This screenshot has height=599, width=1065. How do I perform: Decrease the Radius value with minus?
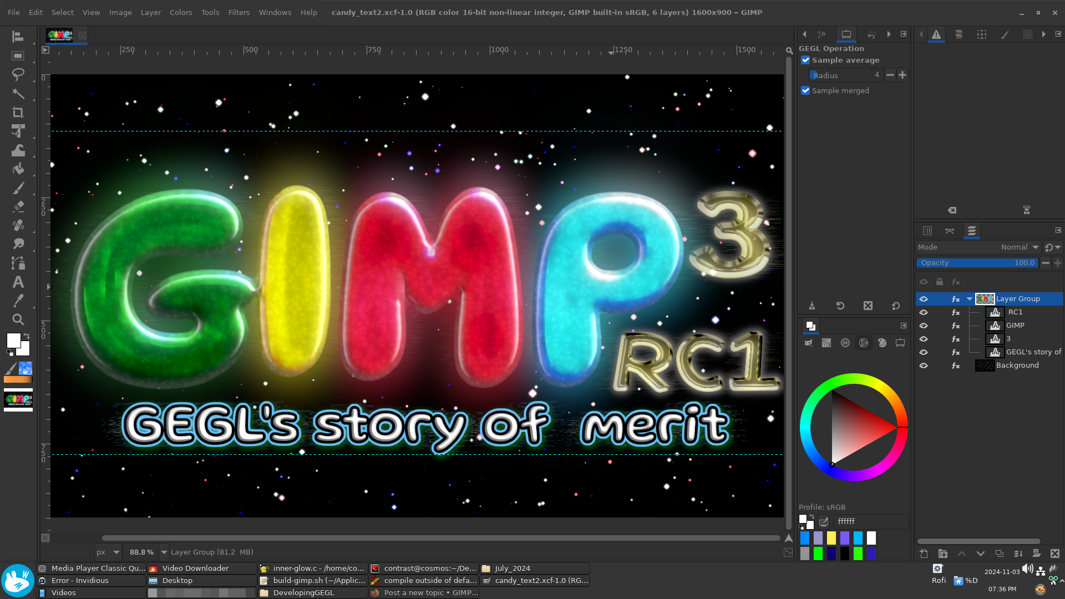tap(890, 75)
